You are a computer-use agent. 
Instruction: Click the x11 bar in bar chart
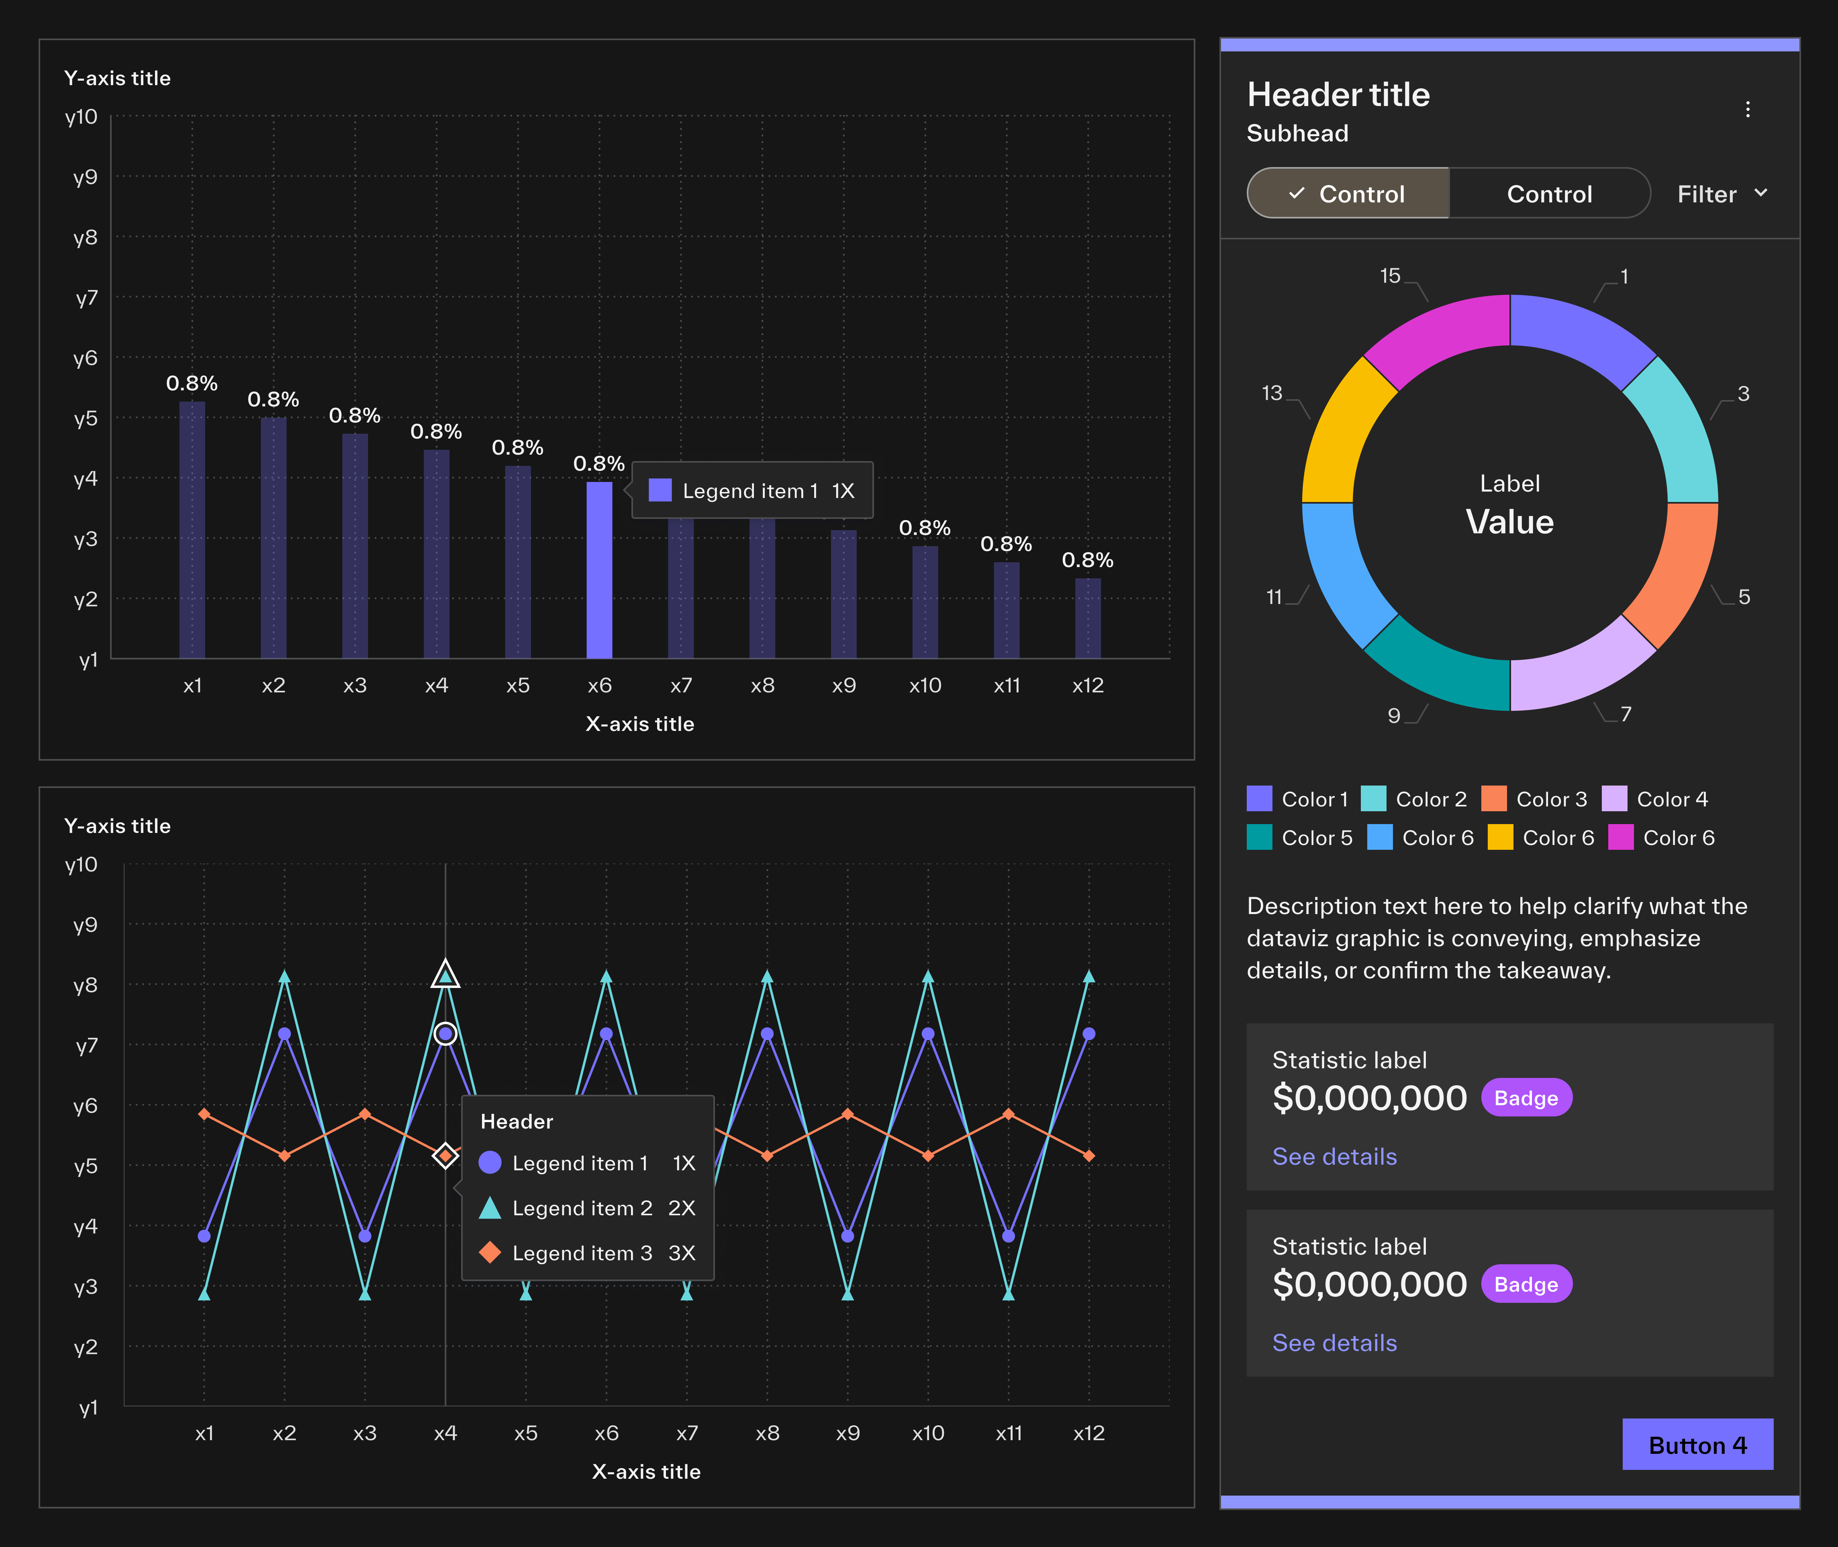coord(1007,610)
